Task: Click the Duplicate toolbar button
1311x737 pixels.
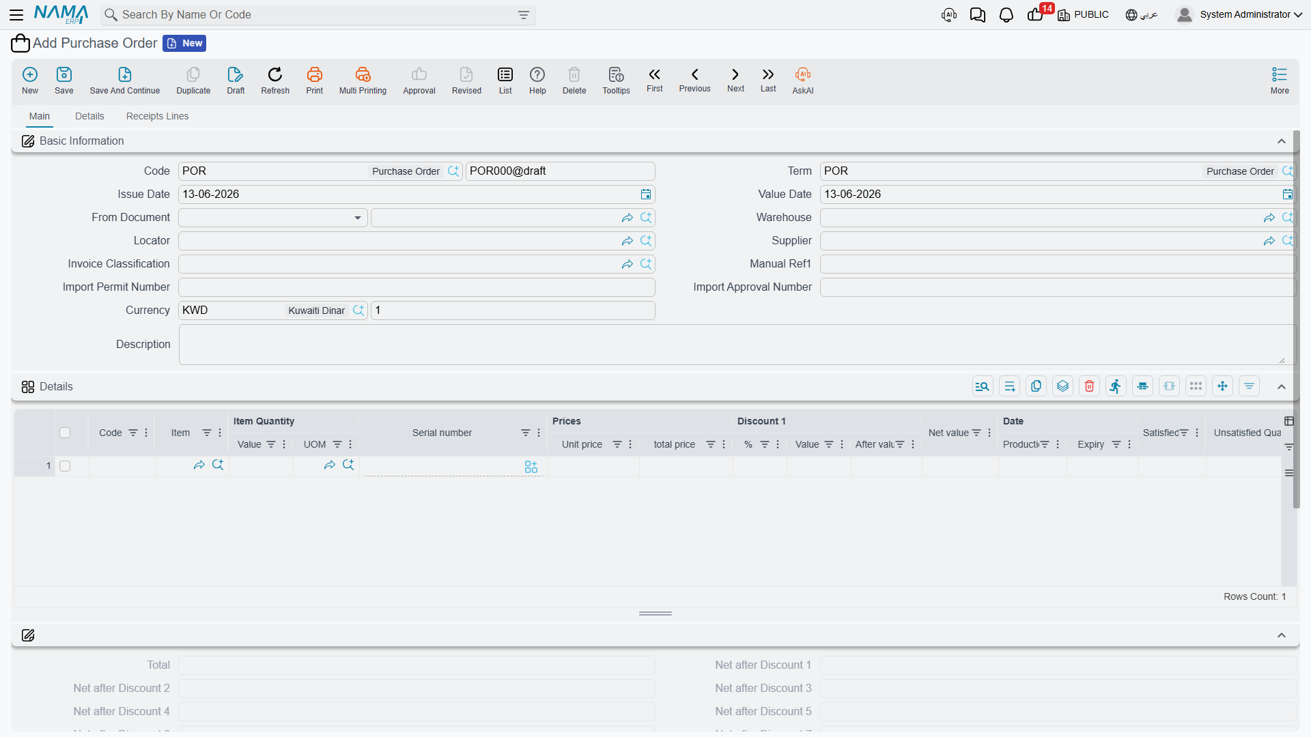Action: [193, 81]
